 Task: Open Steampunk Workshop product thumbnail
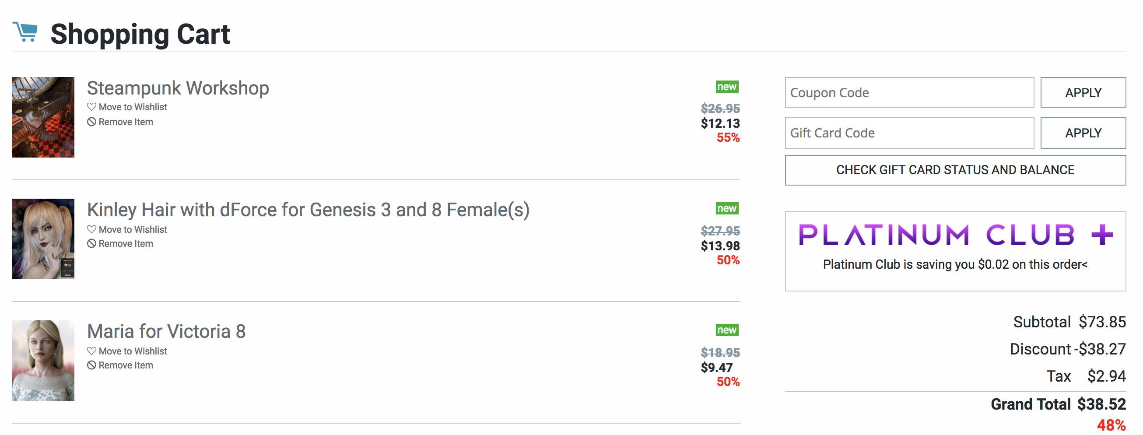(x=43, y=117)
